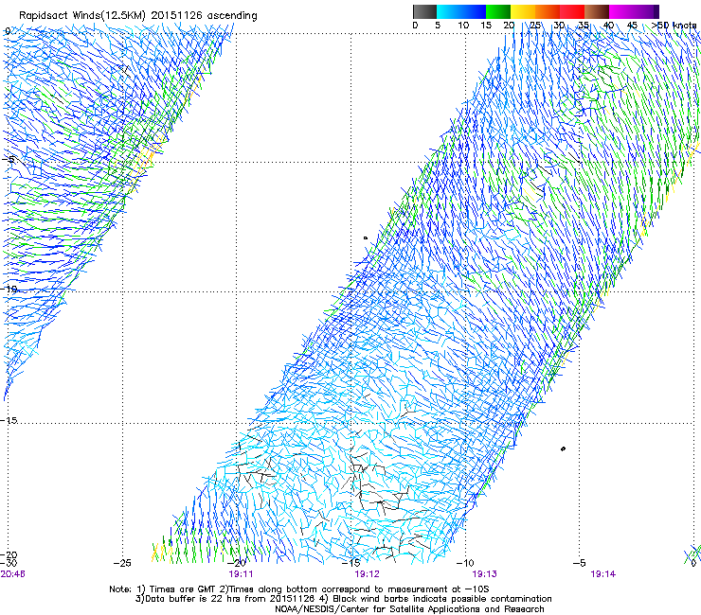The image size is (701, 615).
Task: Click the Ascension Island outline near 8S 14W
Action: tap(366, 238)
